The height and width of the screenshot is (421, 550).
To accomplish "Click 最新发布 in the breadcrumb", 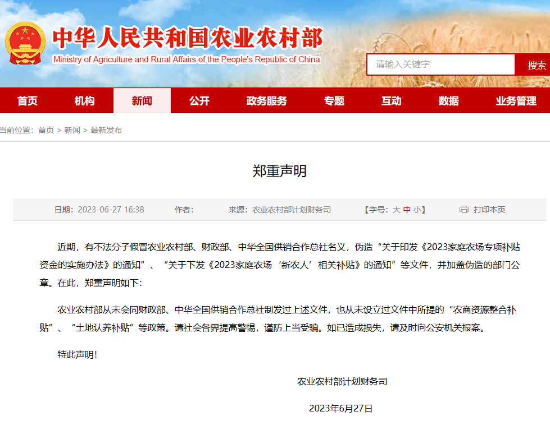I will click(106, 130).
